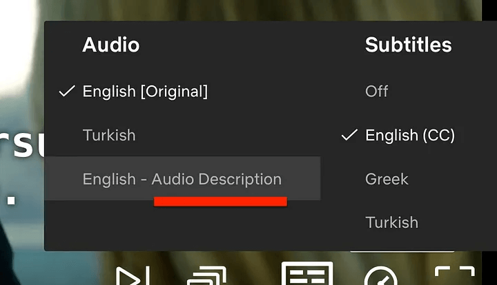
Task: Click the audio and subtitles icon
Action: 307,273
